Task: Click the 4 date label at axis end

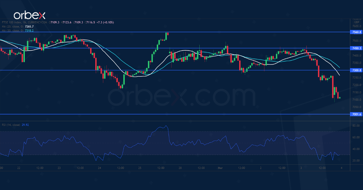Action: point(342,168)
